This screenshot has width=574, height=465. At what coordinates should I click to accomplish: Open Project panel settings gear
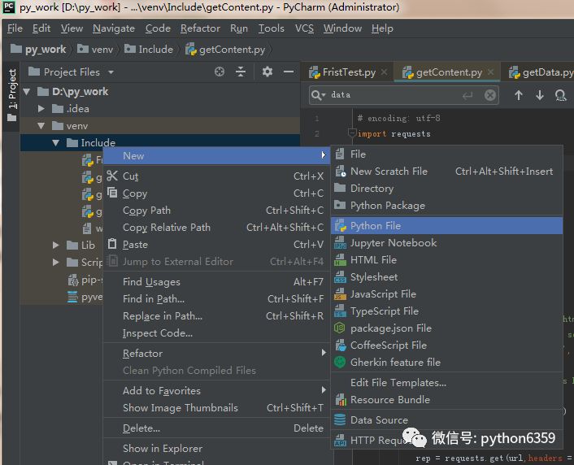[x=267, y=72]
